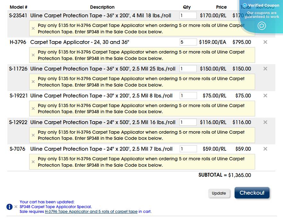Click the Verified Coupon checkmark badge
Image resolution: width=283 pixels, height=219 pixels.
245,5
